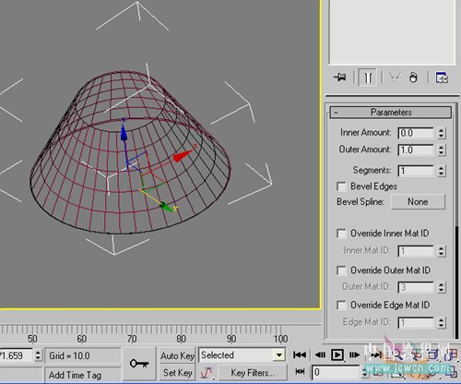Toggle Show End Result icon

368,78
